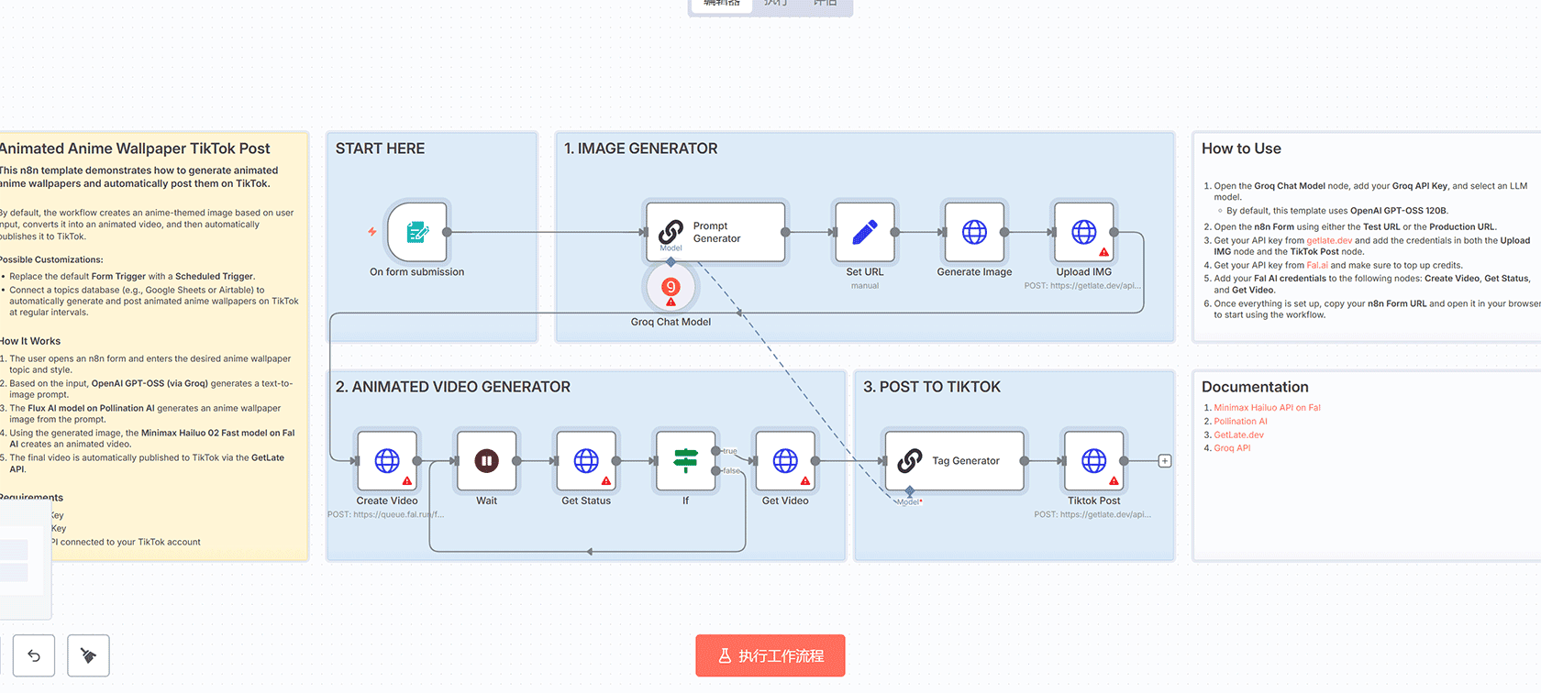
Task: Select the On form submission trigger node
Action: click(417, 232)
